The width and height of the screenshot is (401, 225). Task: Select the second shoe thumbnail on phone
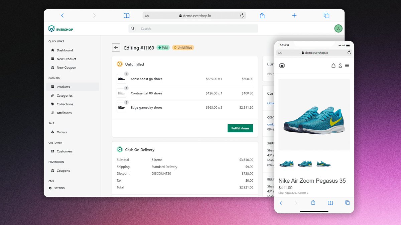coord(305,164)
